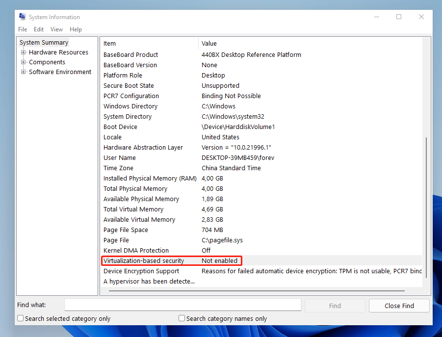Viewport: 442px width, 337px height.
Task: Click the '440BX Desktop Reference Platform' value
Action: [x=251, y=54]
